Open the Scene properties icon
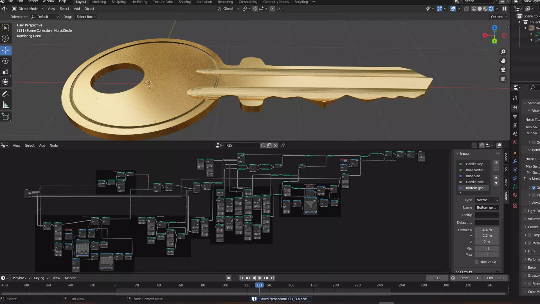The width and height of the screenshot is (540, 304). pyautogui.click(x=515, y=134)
